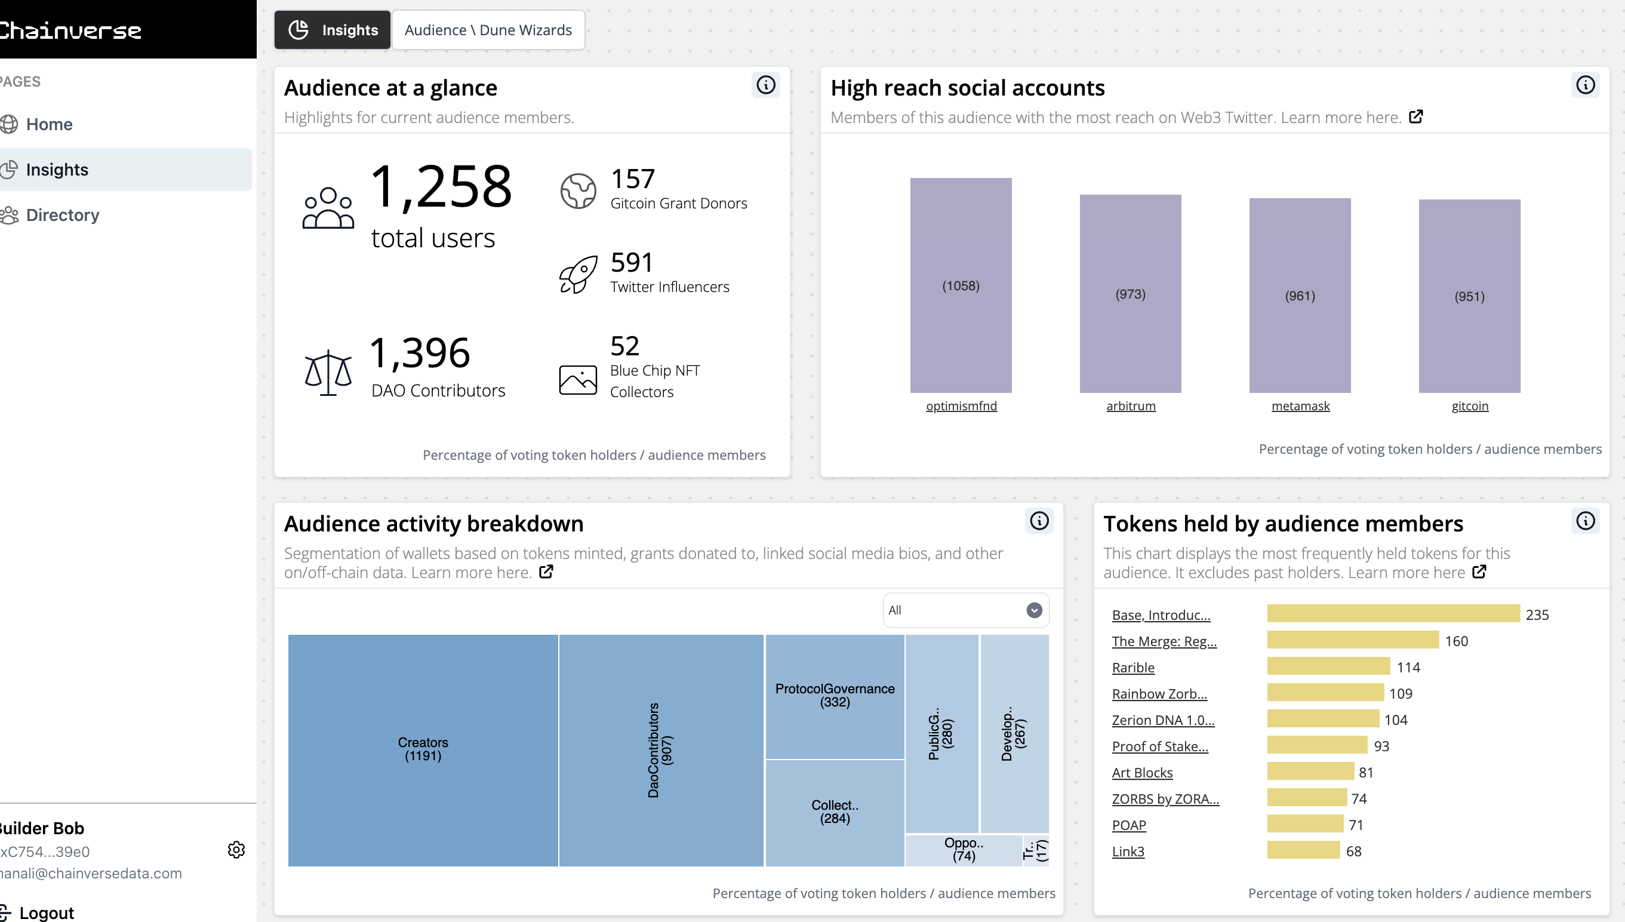
Task: Click the Logout button
Action: tap(45, 912)
